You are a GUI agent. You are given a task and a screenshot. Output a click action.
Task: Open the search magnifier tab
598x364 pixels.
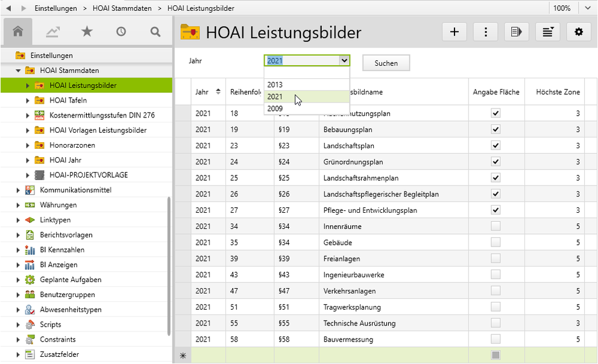click(x=155, y=31)
